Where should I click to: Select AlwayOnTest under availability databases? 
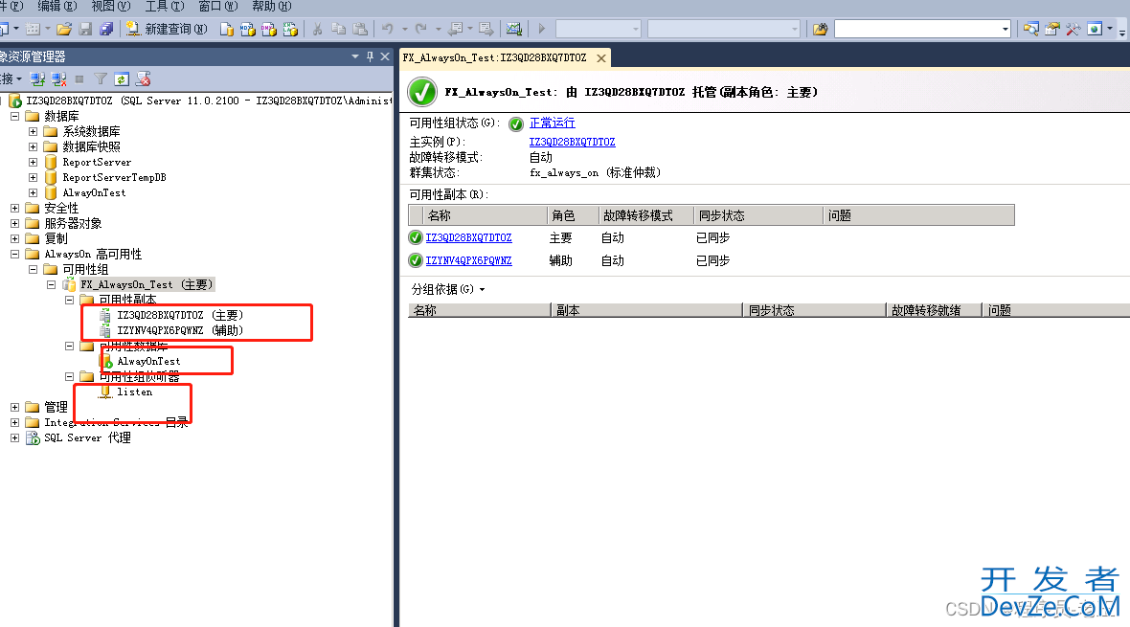pyautogui.click(x=148, y=361)
